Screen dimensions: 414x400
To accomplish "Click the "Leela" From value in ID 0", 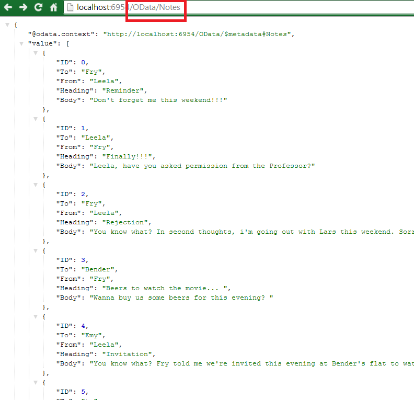I will pos(104,82).
